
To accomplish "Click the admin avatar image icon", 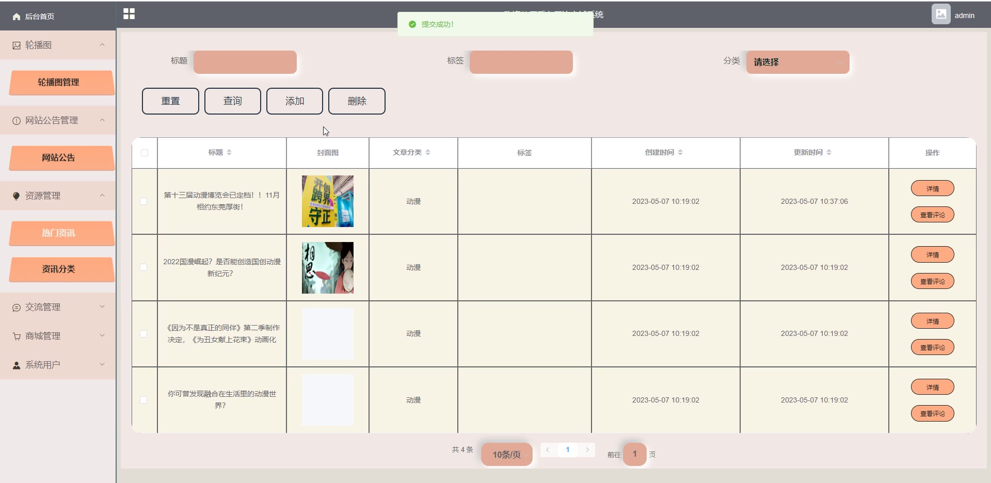I will coord(941,14).
